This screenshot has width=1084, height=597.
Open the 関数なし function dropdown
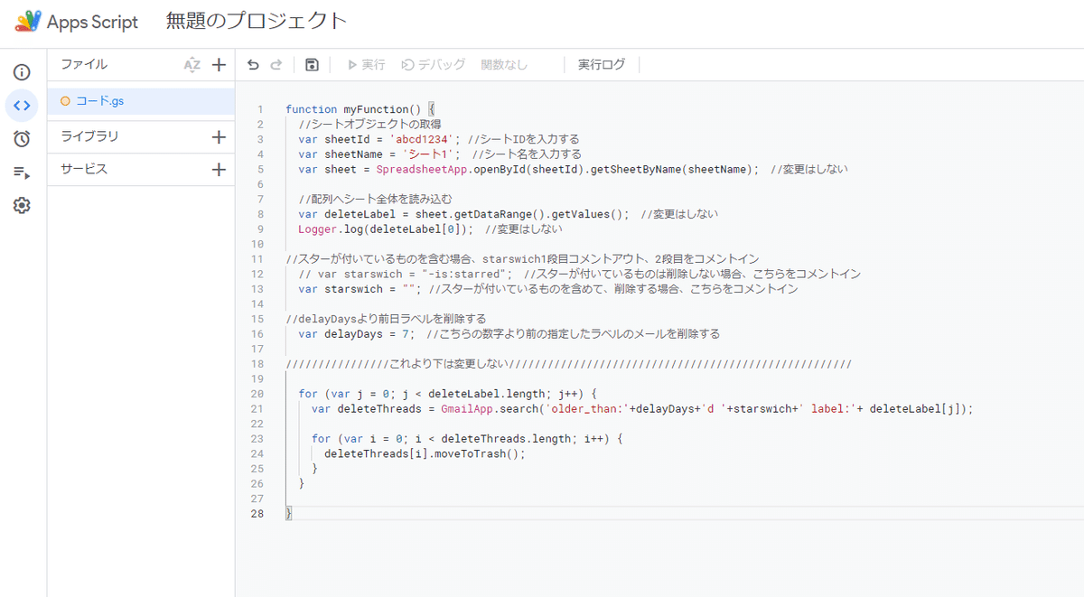504,65
